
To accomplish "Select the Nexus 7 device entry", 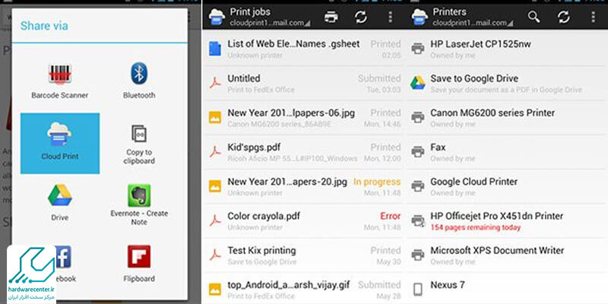I will click(507, 289).
